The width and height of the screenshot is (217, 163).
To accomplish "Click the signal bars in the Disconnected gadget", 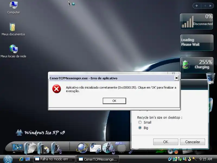I will point(187,22).
